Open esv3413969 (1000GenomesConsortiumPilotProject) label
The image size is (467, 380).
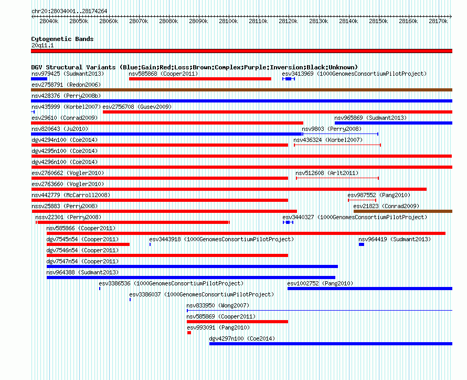click(x=354, y=74)
